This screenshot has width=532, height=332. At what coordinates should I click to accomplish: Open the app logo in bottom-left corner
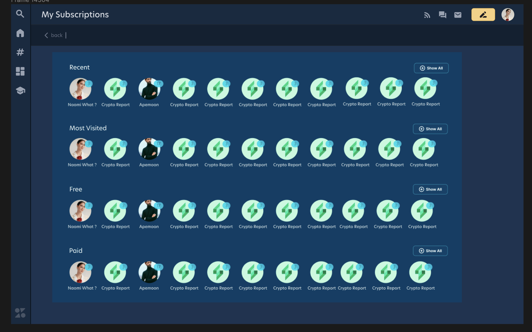[20, 313]
